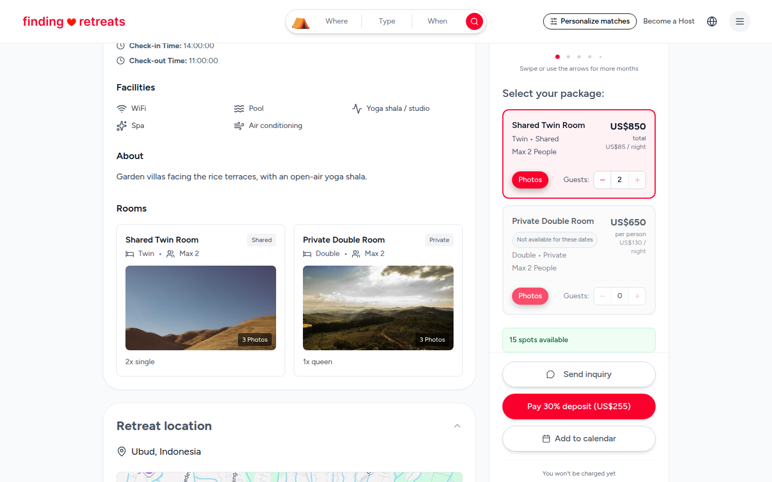Click Add to calendar button
Viewport: 772px width, 482px height.
coord(579,439)
